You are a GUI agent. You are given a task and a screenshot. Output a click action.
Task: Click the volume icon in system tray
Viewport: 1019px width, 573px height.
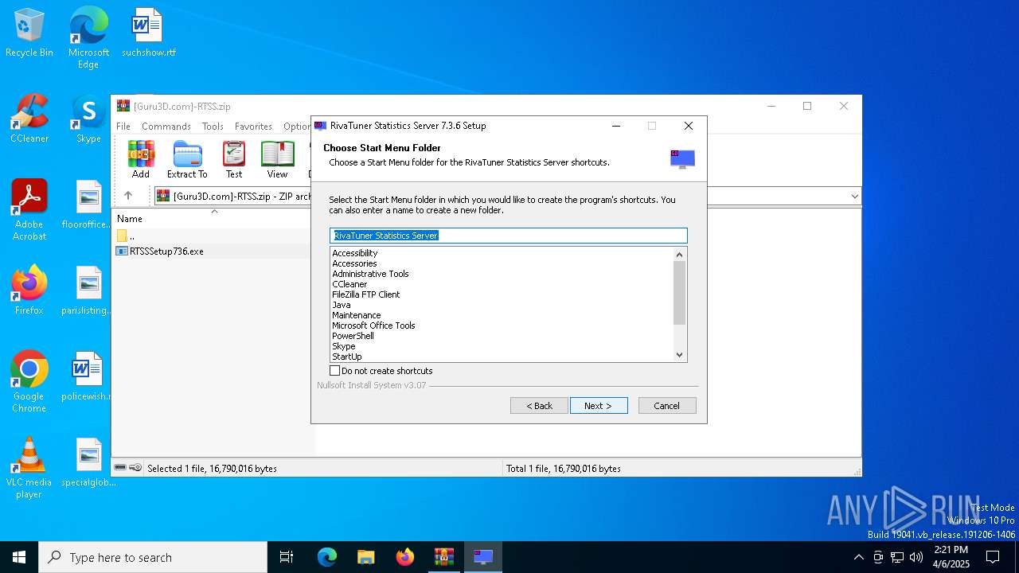[x=916, y=557]
